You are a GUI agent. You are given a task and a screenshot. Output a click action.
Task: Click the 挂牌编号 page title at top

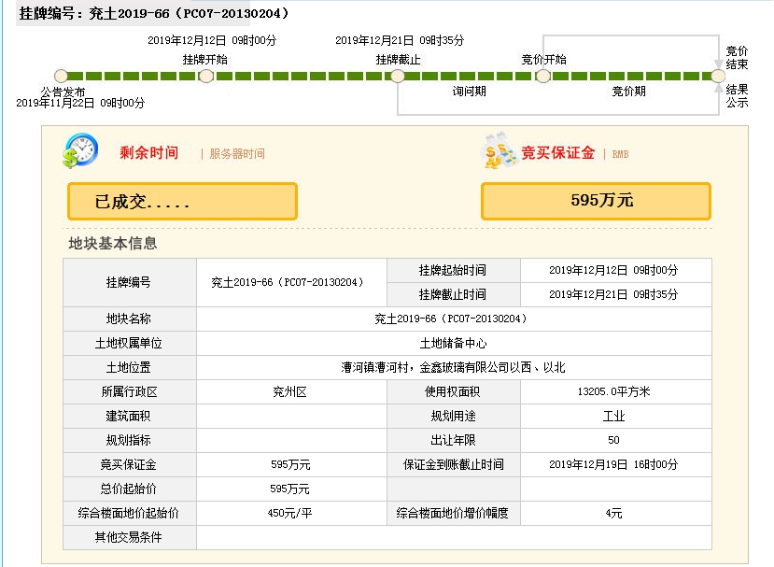pyautogui.click(x=154, y=13)
